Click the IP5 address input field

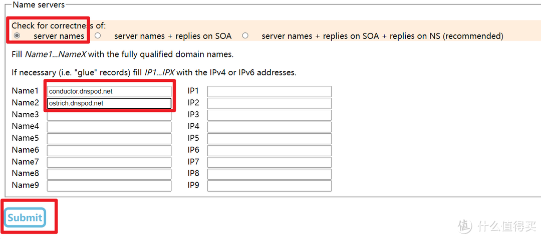269,139
